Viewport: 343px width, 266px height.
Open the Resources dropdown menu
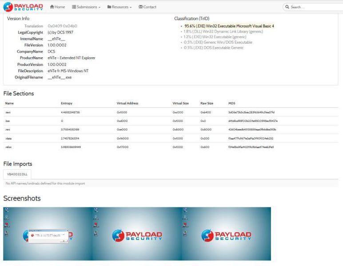[120, 7]
